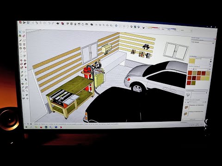
Task: Collapse the Komponenten panel header
Action: pos(197,91)
